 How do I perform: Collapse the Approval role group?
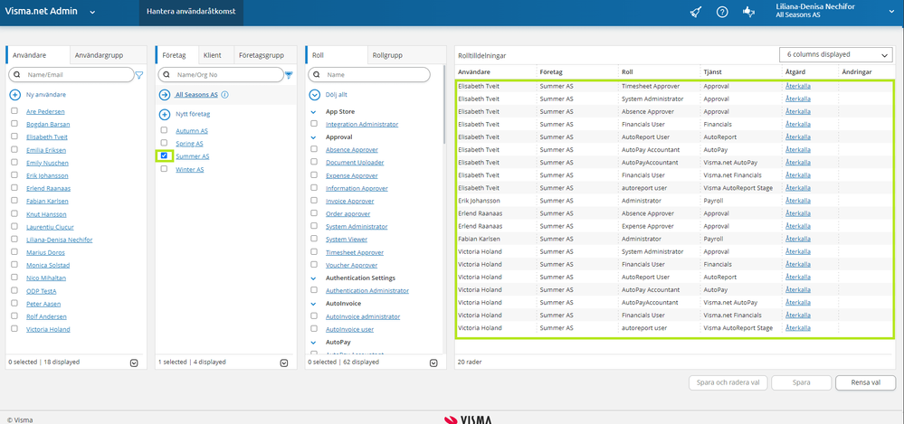pos(314,137)
